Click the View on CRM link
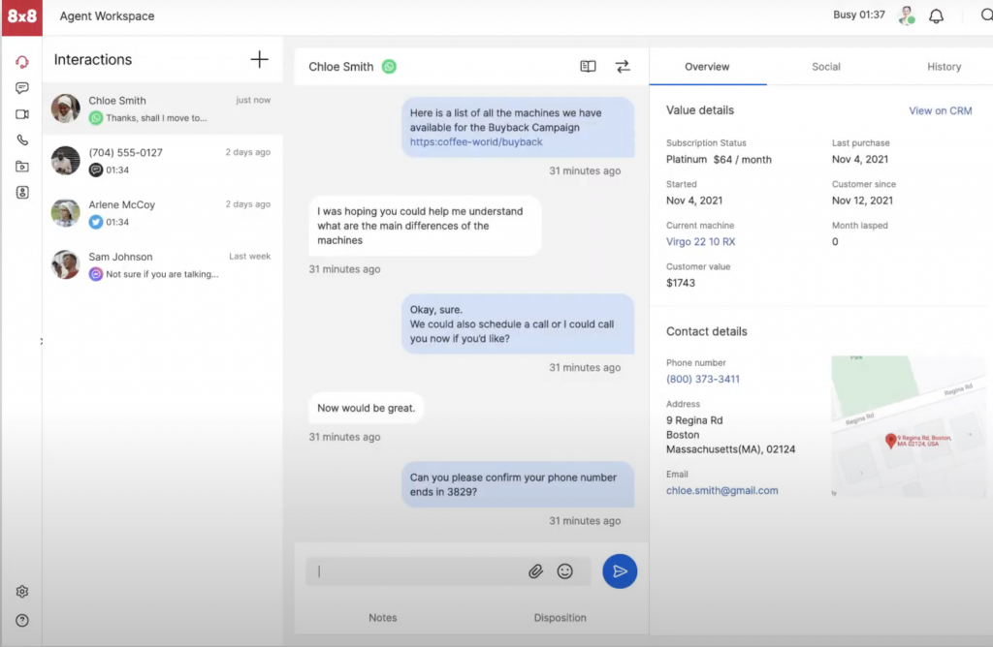993x647 pixels. tap(940, 111)
